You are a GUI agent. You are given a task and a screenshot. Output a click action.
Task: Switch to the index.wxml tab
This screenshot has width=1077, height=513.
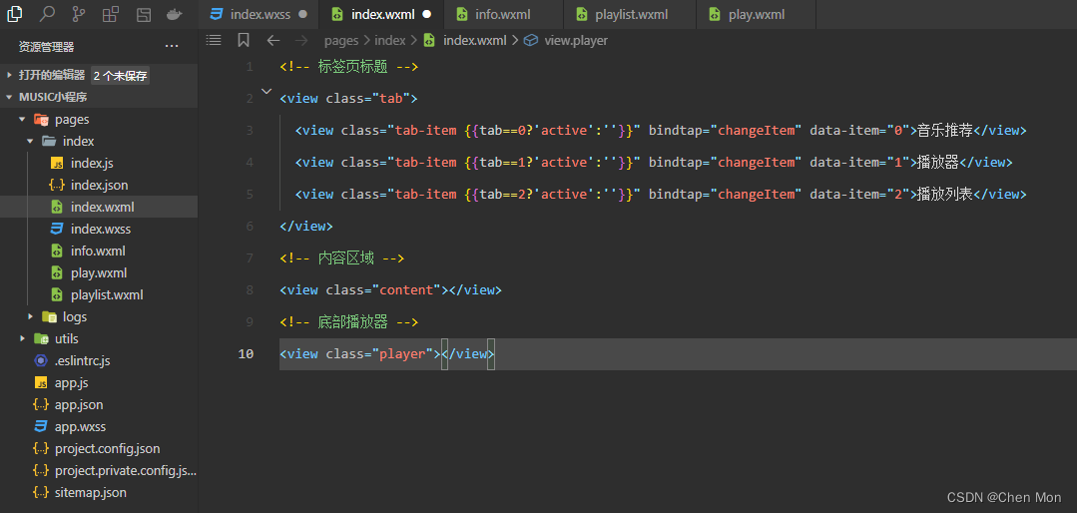pyautogui.click(x=380, y=14)
